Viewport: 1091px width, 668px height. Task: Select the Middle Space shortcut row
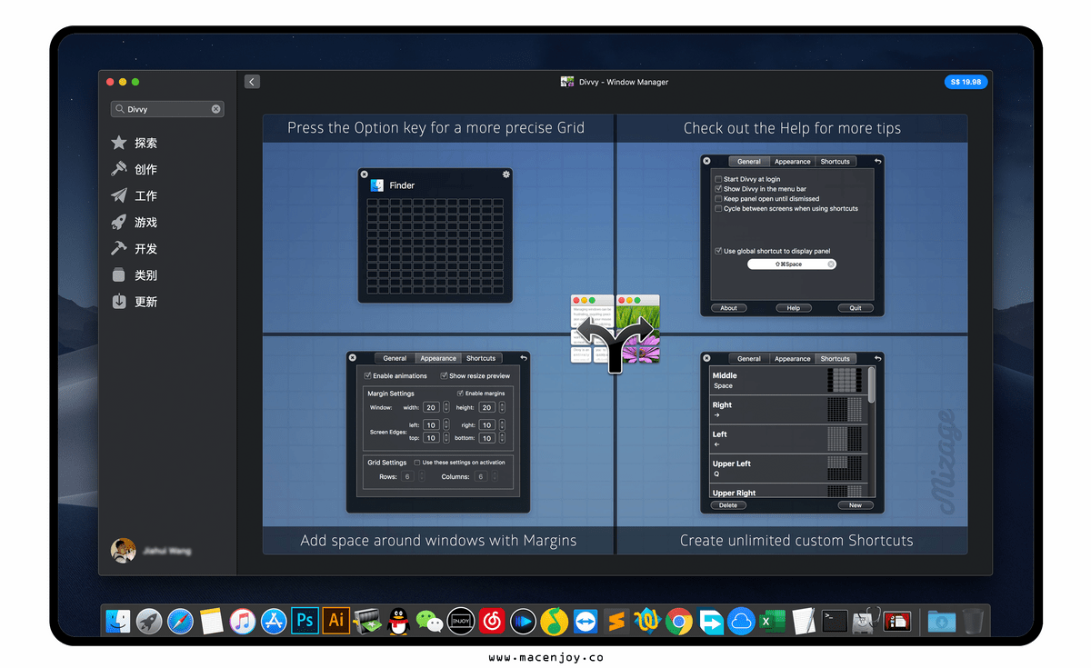click(x=788, y=380)
